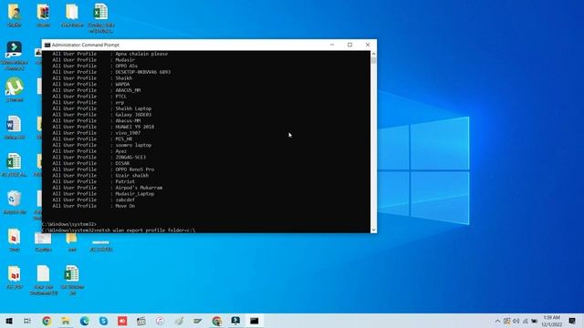Select the Excel file in top desktop row
The height and width of the screenshot is (328, 584).
[101, 18]
